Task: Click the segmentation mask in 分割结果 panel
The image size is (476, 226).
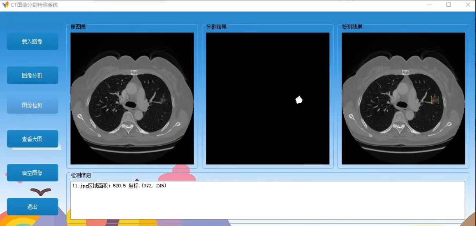Action: tap(268, 98)
